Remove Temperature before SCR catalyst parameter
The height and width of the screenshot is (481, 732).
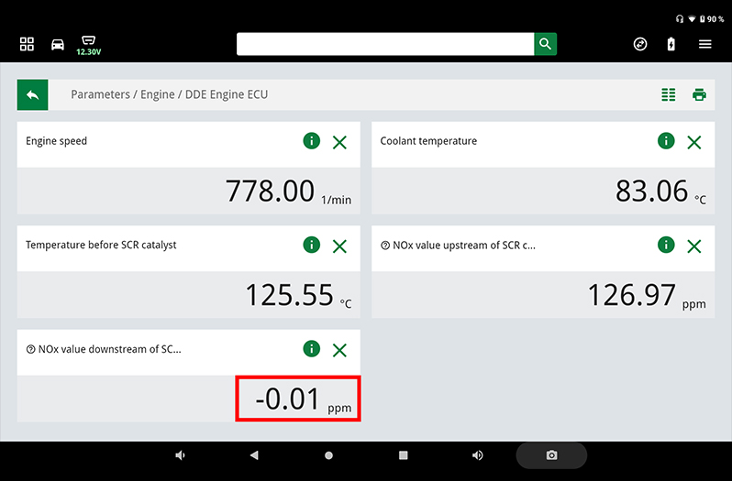(x=339, y=246)
